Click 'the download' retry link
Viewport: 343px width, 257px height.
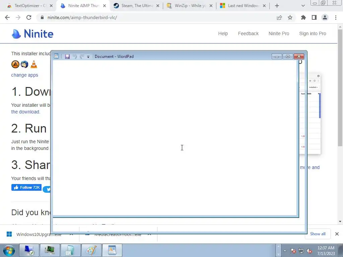[x=25, y=112]
